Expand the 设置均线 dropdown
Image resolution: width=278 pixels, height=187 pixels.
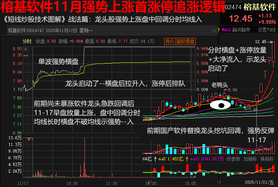pyautogui.click(x=267, y=30)
